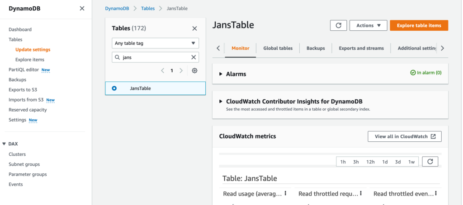The width and height of the screenshot is (463, 205).
Task: Click page number 1 in pagination
Action: 171,71
